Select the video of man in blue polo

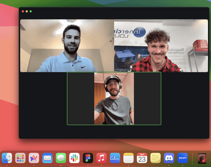click(67, 46)
